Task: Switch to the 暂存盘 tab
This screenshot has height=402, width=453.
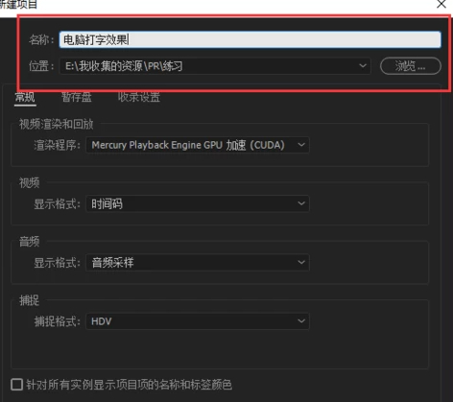Action: click(76, 97)
